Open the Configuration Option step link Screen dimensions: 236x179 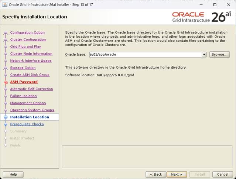pyautogui.click(x=27, y=32)
